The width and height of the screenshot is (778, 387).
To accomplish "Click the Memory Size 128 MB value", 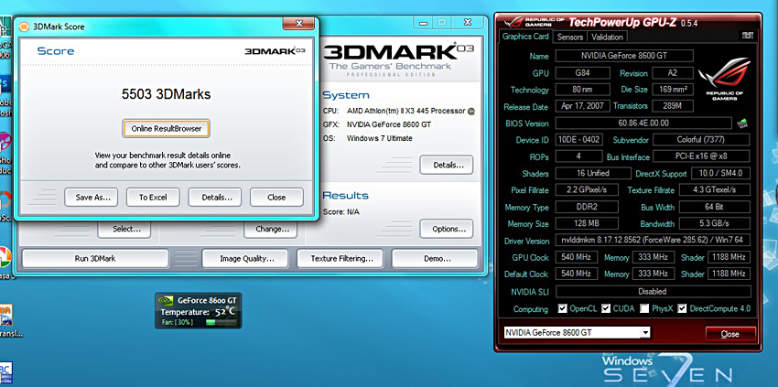I will click(587, 223).
